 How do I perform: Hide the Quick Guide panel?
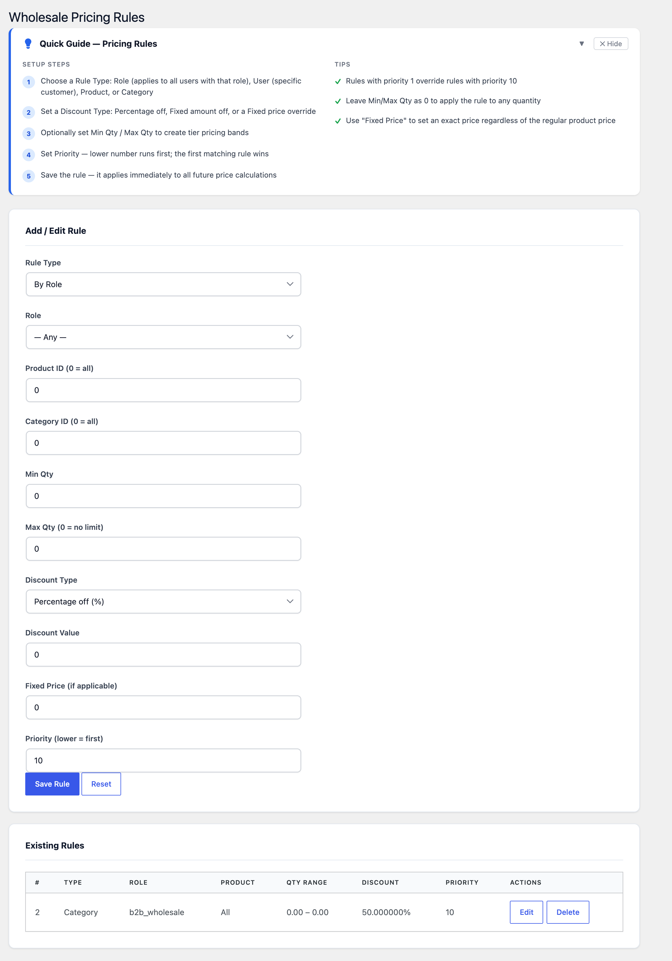tap(610, 44)
